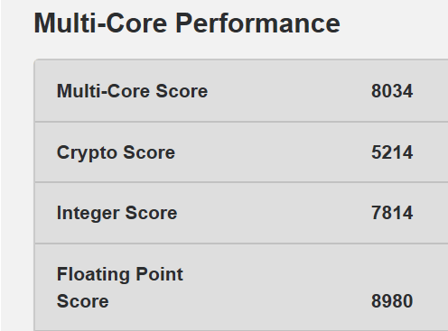Click the word Score after Multi-Core in table
This screenshot has height=331, width=448.
182,91
